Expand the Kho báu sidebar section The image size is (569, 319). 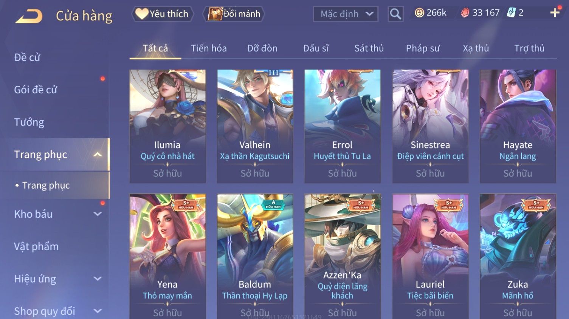tap(98, 214)
